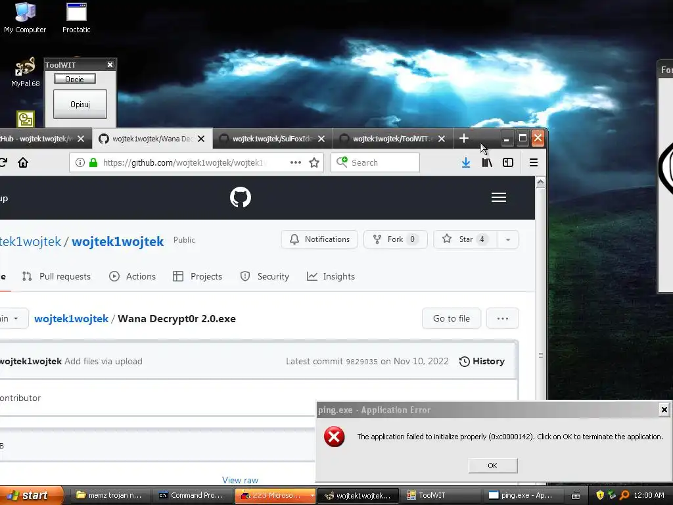Screen dimensions: 673x505
Task: Open the 223 Microsoft grouped taskbar item
Action: coord(275,495)
